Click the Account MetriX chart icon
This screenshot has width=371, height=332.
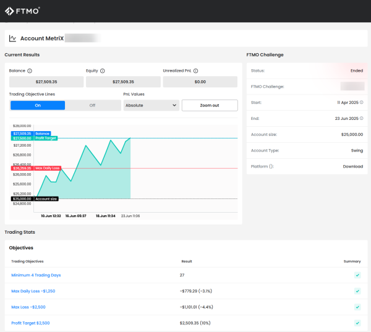tap(12, 38)
